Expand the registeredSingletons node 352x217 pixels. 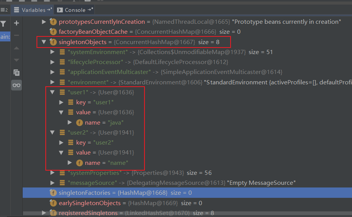tap(44, 212)
